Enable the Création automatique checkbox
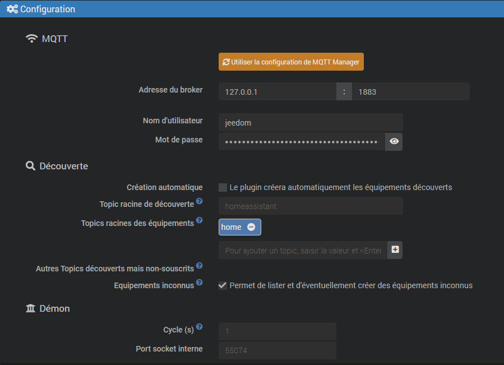Screen dimensions: 504x365 tap(223, 187)
